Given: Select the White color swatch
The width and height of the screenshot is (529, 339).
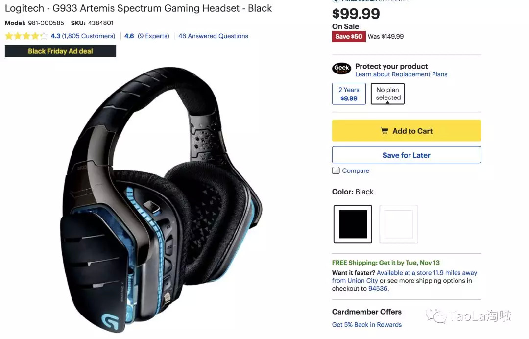Looking at the screenshot, I should tap(399, 224).
